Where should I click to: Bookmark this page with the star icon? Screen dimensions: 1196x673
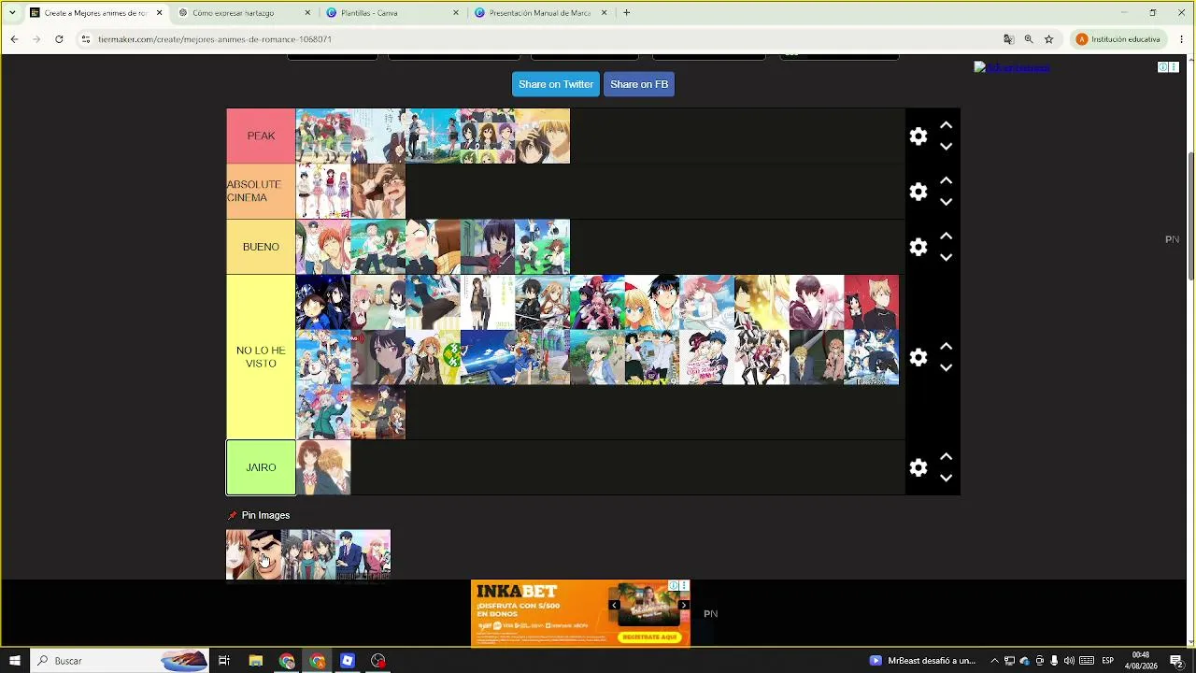(x=1049, y=39)
